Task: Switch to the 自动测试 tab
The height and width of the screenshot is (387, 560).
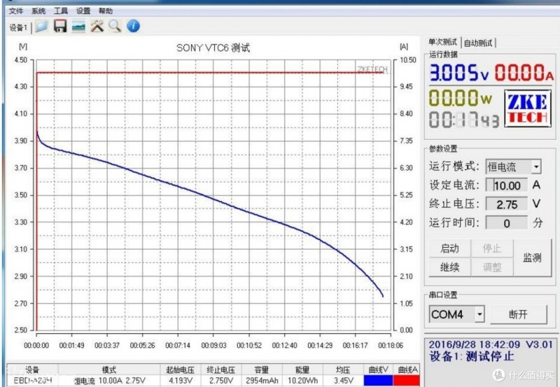Action: pyautogui.click(x=478, y=43)
